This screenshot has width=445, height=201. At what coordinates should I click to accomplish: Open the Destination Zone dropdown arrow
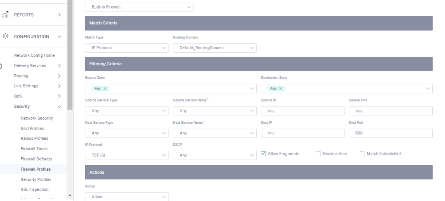point(428,89)
